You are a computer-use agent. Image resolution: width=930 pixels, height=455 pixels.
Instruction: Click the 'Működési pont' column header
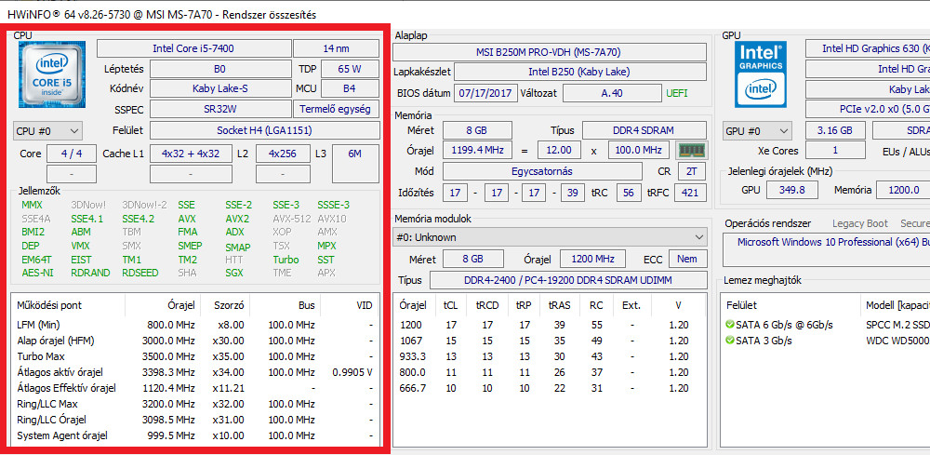[48, 304]
